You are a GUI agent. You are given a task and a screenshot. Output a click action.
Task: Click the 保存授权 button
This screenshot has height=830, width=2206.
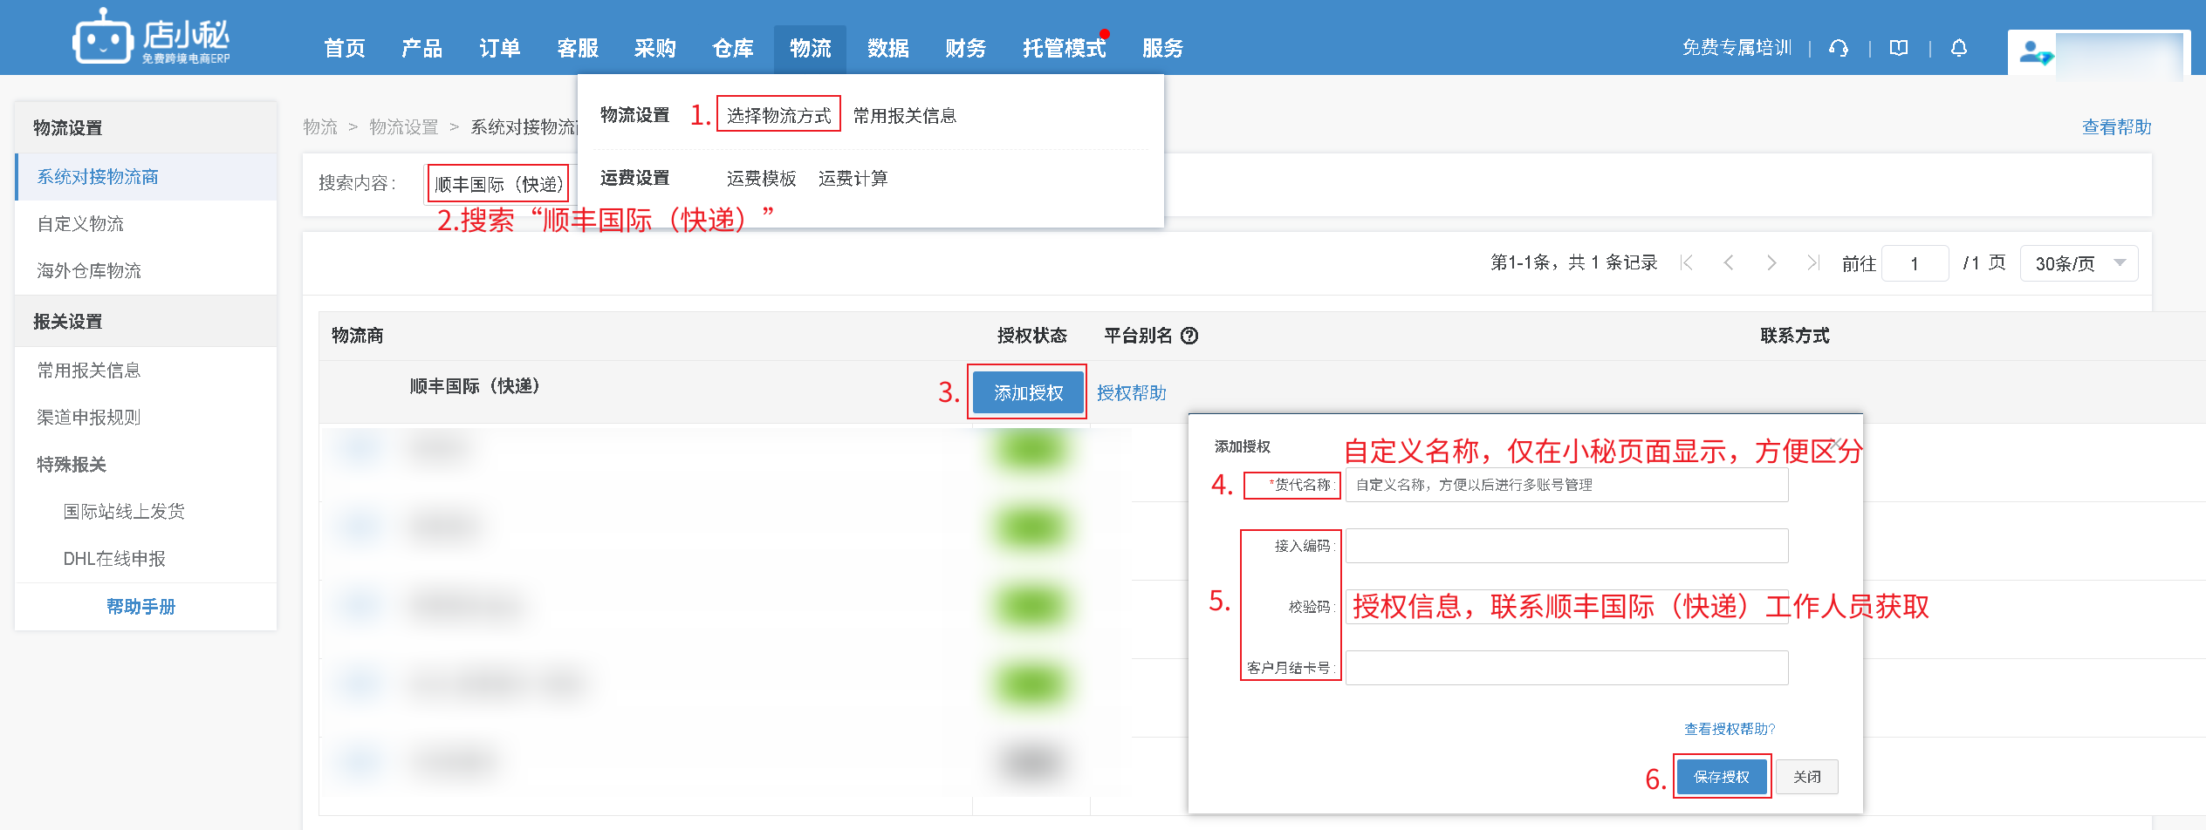point(1721,777)
